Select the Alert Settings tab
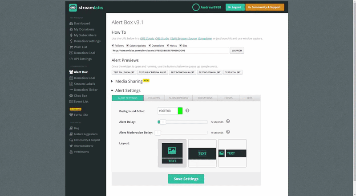Screen dimensions: 356x196 (x=128, y=98)
